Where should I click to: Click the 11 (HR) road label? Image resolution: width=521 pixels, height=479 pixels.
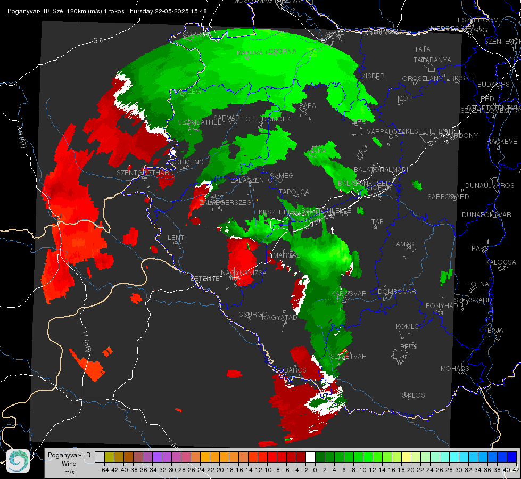pos(87,341)
